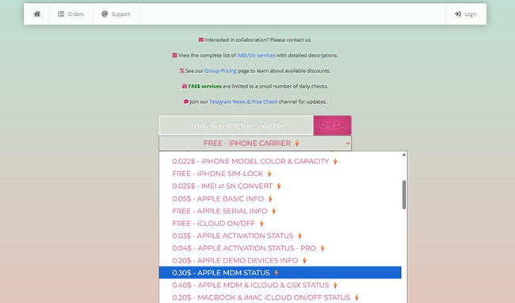The width and height of the screenshot is (515, 303).
Task: Click the Login button
Action: pos(466,13)
